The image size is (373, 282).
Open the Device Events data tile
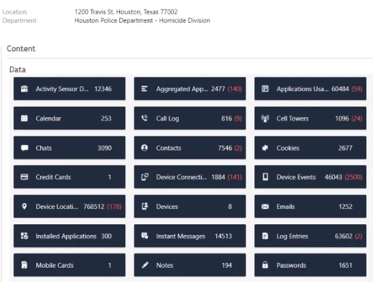coord(310,177)
